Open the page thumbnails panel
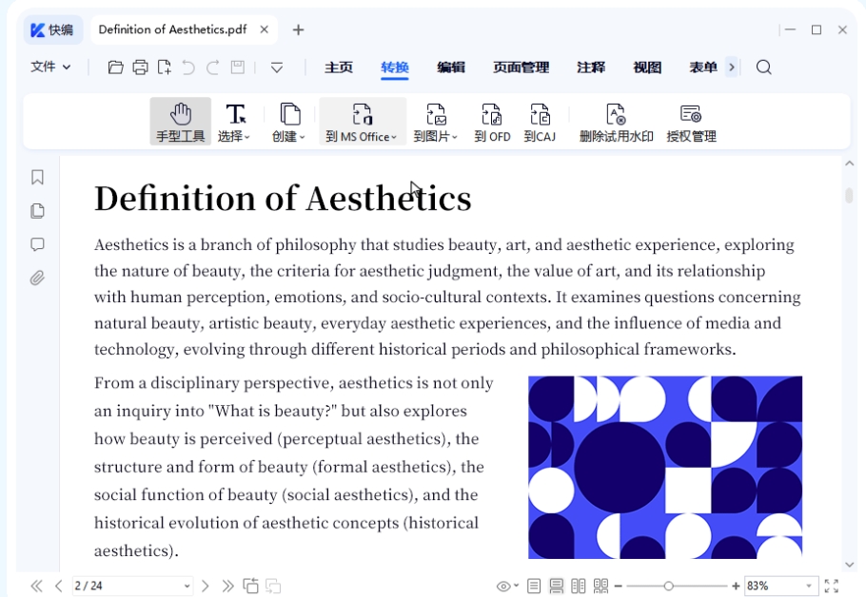Screen dimensions: 866x597 pyautogui.click(x=37, y=211)
